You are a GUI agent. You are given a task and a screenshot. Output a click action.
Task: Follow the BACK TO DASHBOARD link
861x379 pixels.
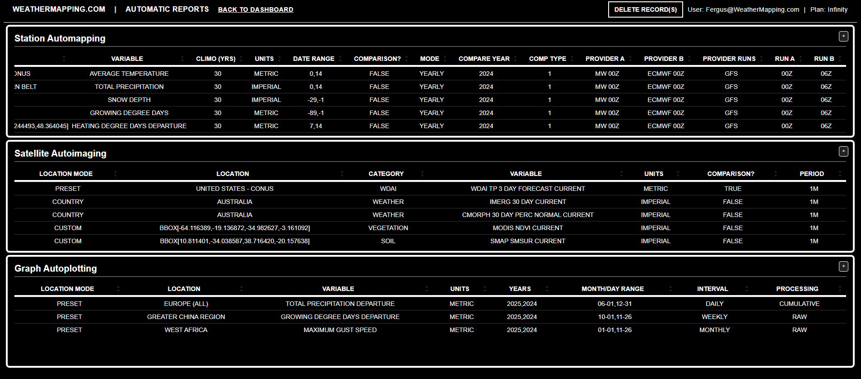[x=256, y=9]
